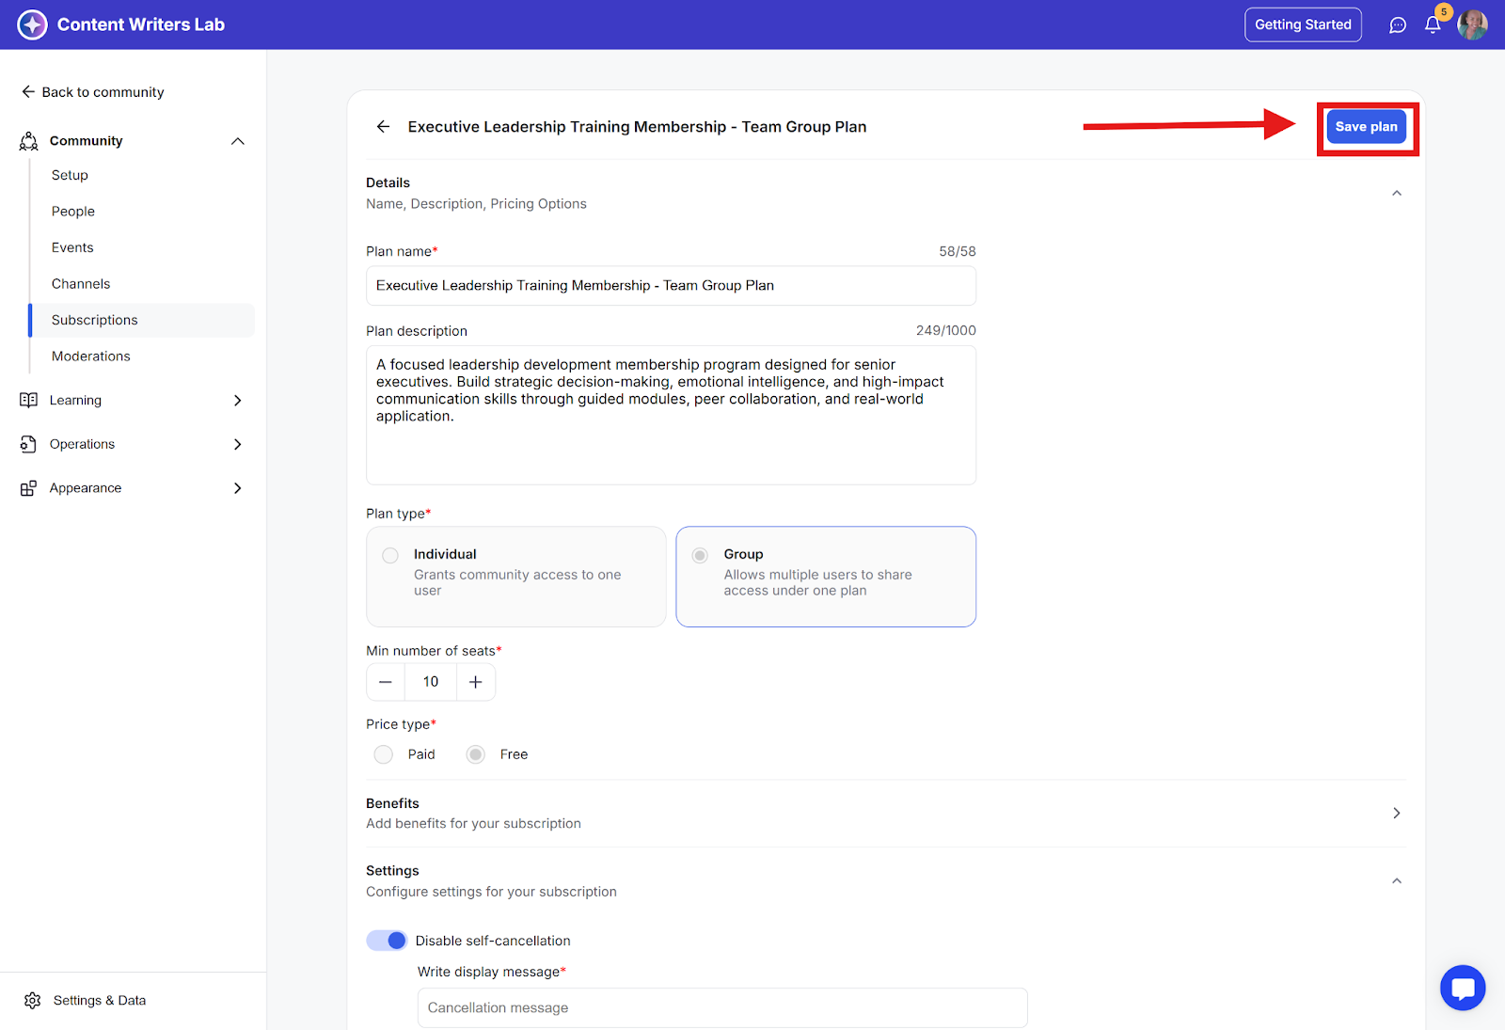The height and width of the screenshot is (1030, 1505).
Task: Open the Subscriptions sidebar item
Action: pyautogui.click(x=95, y=320)
